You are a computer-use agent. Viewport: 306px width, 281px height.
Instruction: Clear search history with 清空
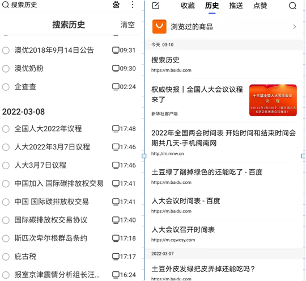pyautogui.click(x=127, y=25)
